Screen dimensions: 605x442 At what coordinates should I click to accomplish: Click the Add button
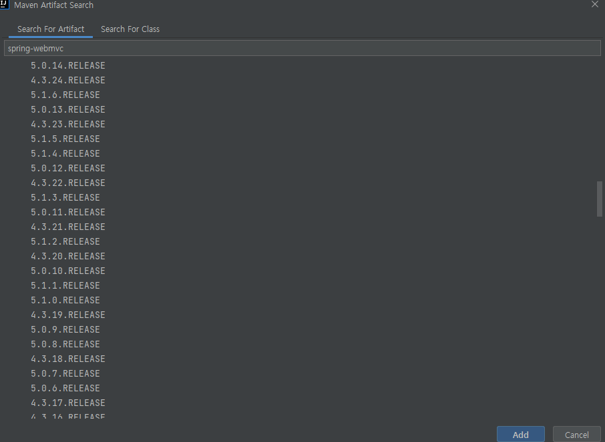tap(520, 434)
